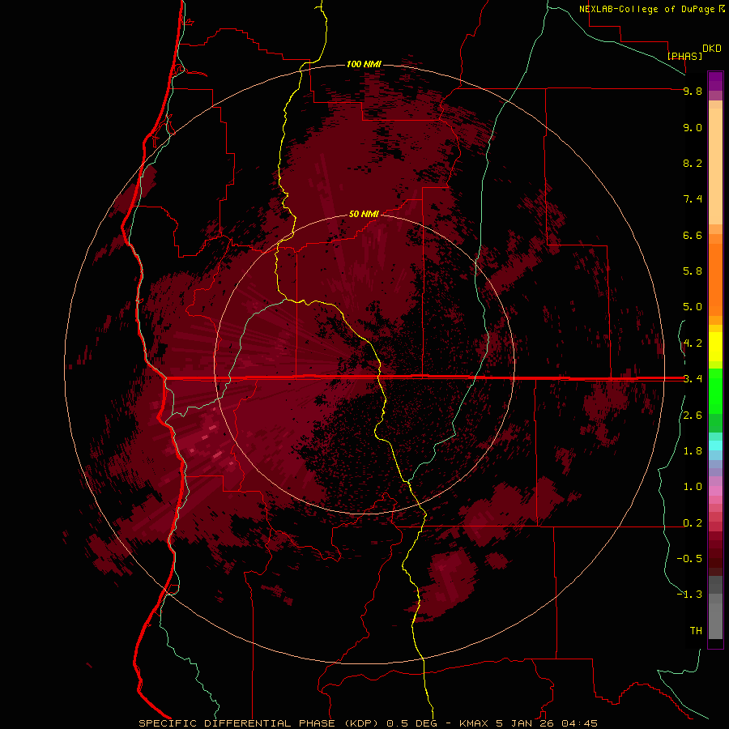Click the 4.2 scale value
This screenshot has width=729, height=729.
tap(693, 343)
